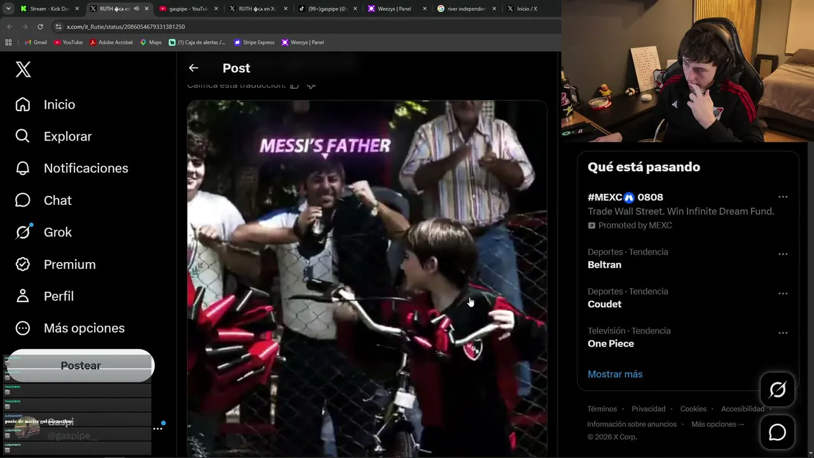The image size is (814, 458).
Task: Open more options for One Piece trend
Action: coord(783,333)
